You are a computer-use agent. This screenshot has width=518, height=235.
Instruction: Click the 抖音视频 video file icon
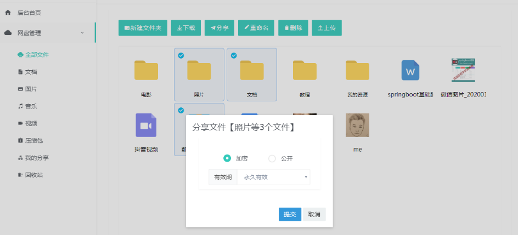coord(146,125)
